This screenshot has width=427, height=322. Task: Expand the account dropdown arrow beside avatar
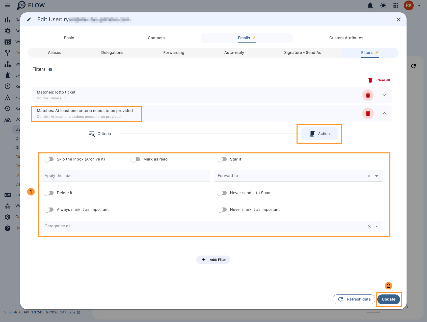(419, 5)
